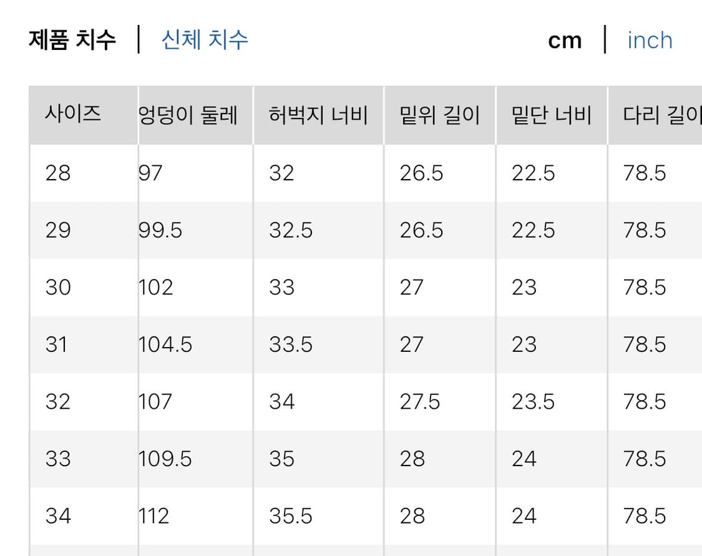Select the 허벅지 너비 column header

coord(318,115)
